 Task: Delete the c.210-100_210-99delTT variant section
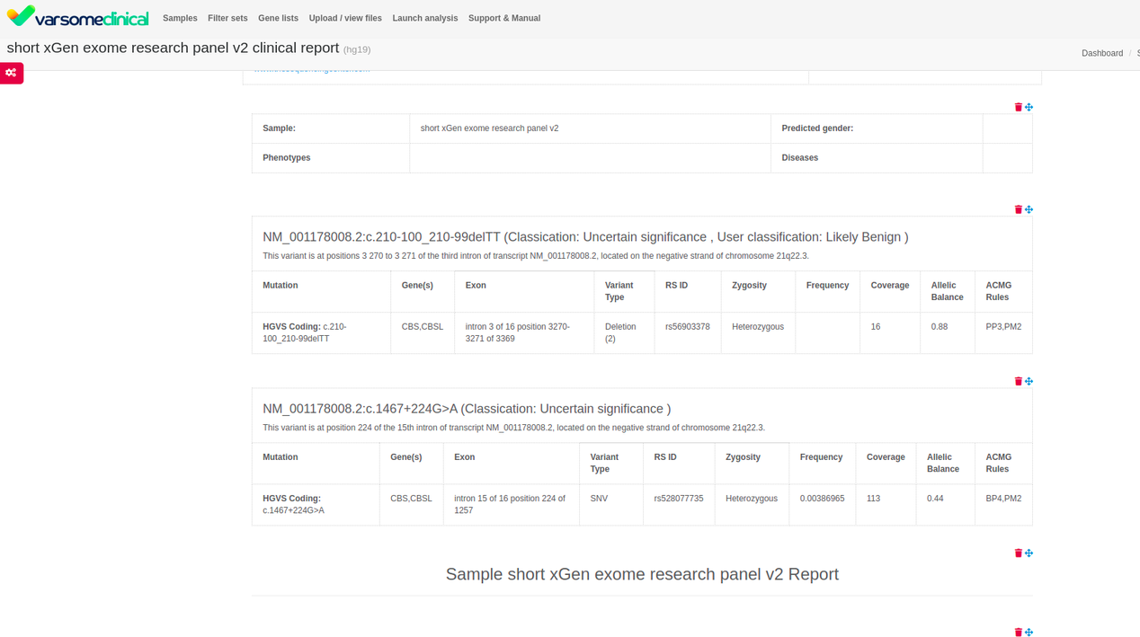[x=1018, y=209]
